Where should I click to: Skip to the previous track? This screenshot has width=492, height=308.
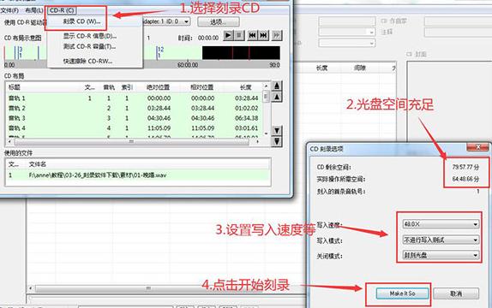(x=252, y=35)
